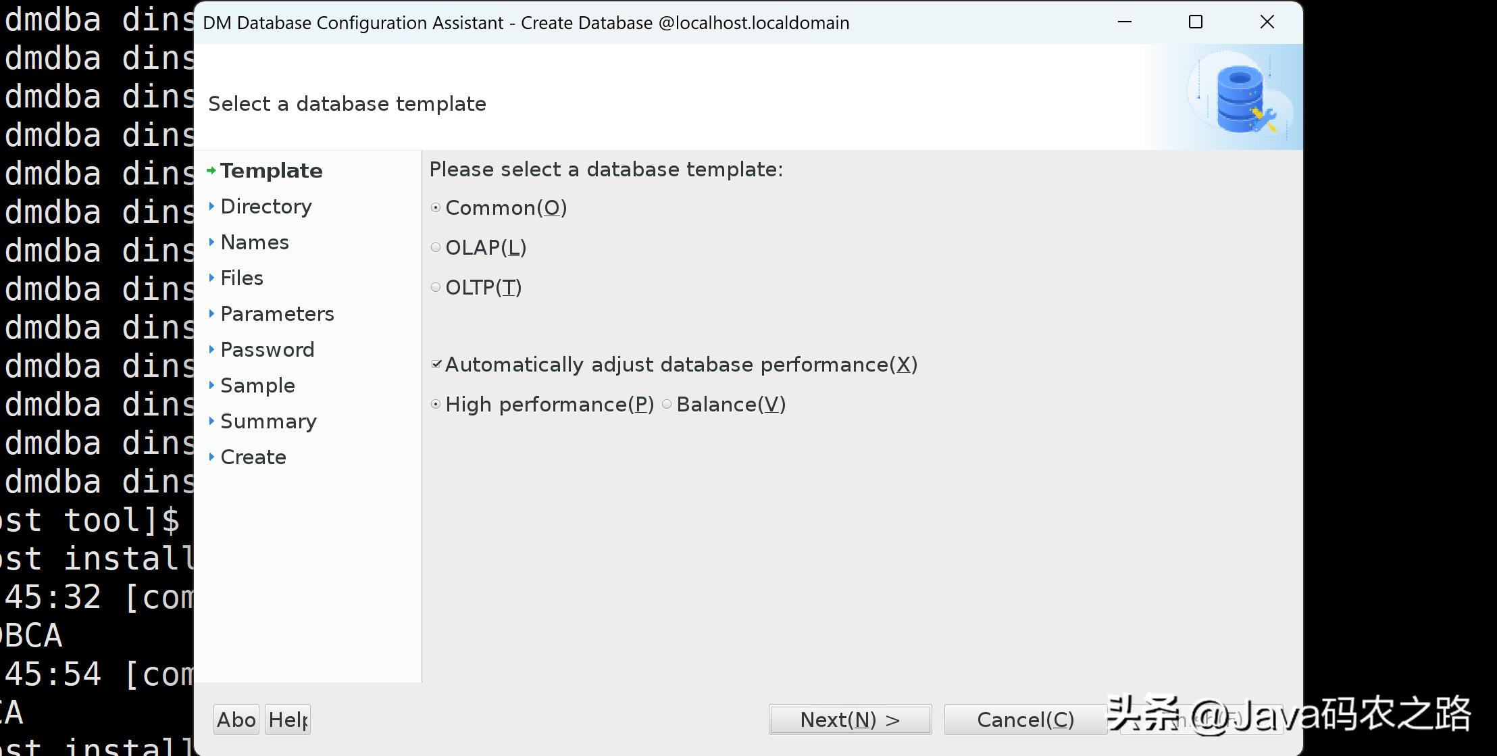Select the Common template radio button
The height and width of the screenshot is (756, 1497).
tap(436, 208)
